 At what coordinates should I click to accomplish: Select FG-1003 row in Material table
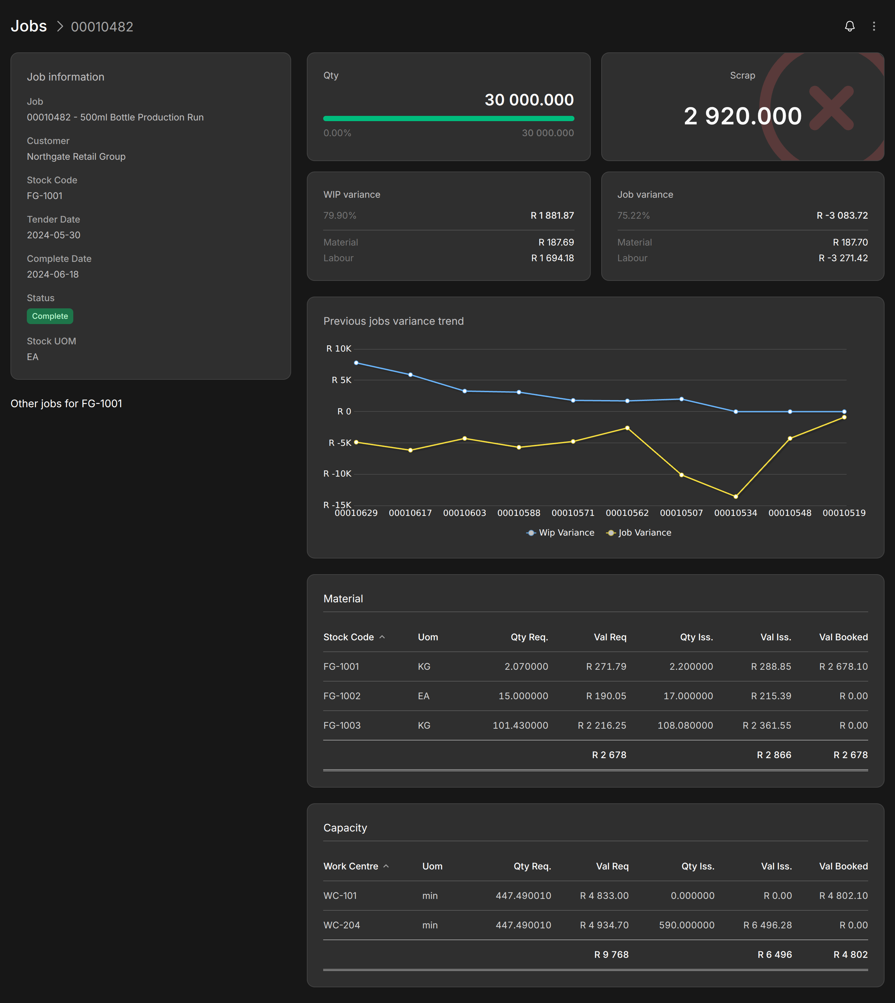pyautogui.click(x=595, y=725)
